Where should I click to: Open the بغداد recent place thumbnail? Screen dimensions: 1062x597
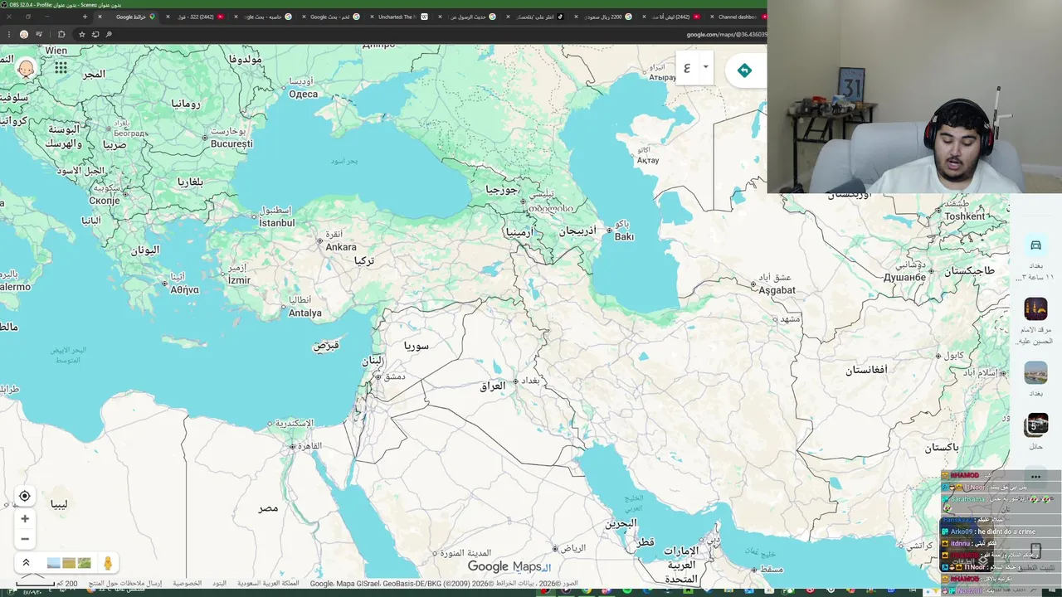tap(1035, 372)
